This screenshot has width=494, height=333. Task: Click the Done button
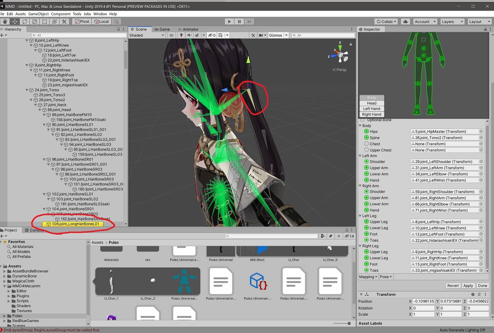(x=483, y=286)
